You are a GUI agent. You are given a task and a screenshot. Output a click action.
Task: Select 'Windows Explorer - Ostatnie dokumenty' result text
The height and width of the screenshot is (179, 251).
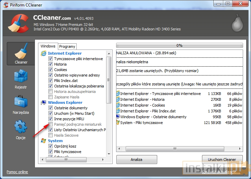pos(153,117)
